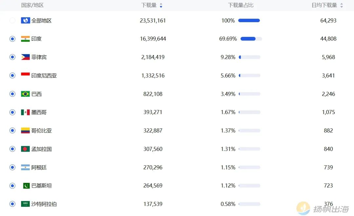
Task: Click the 下载量占比 column header
Action: tap(241, 5)
